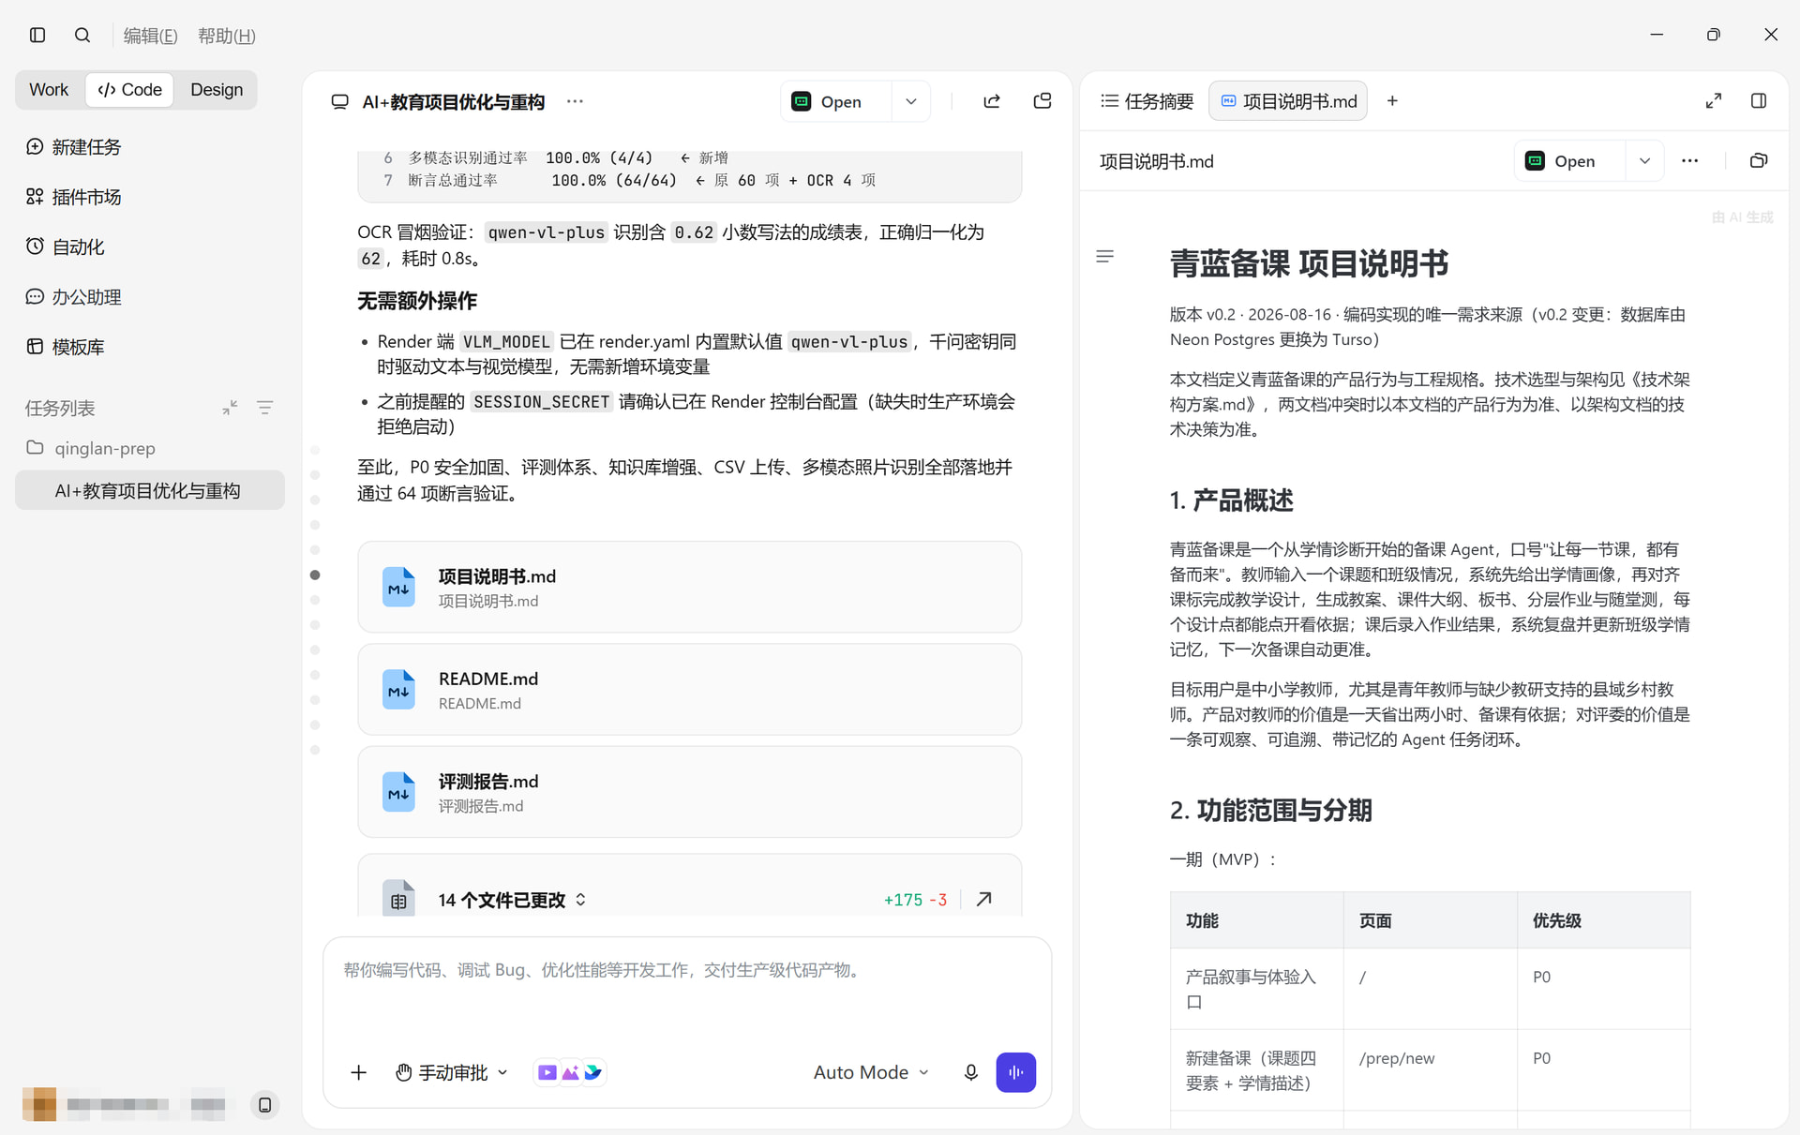Open changed files diff with arrow icon
Screen dimensions: 1800x1135
coord(984,900)
